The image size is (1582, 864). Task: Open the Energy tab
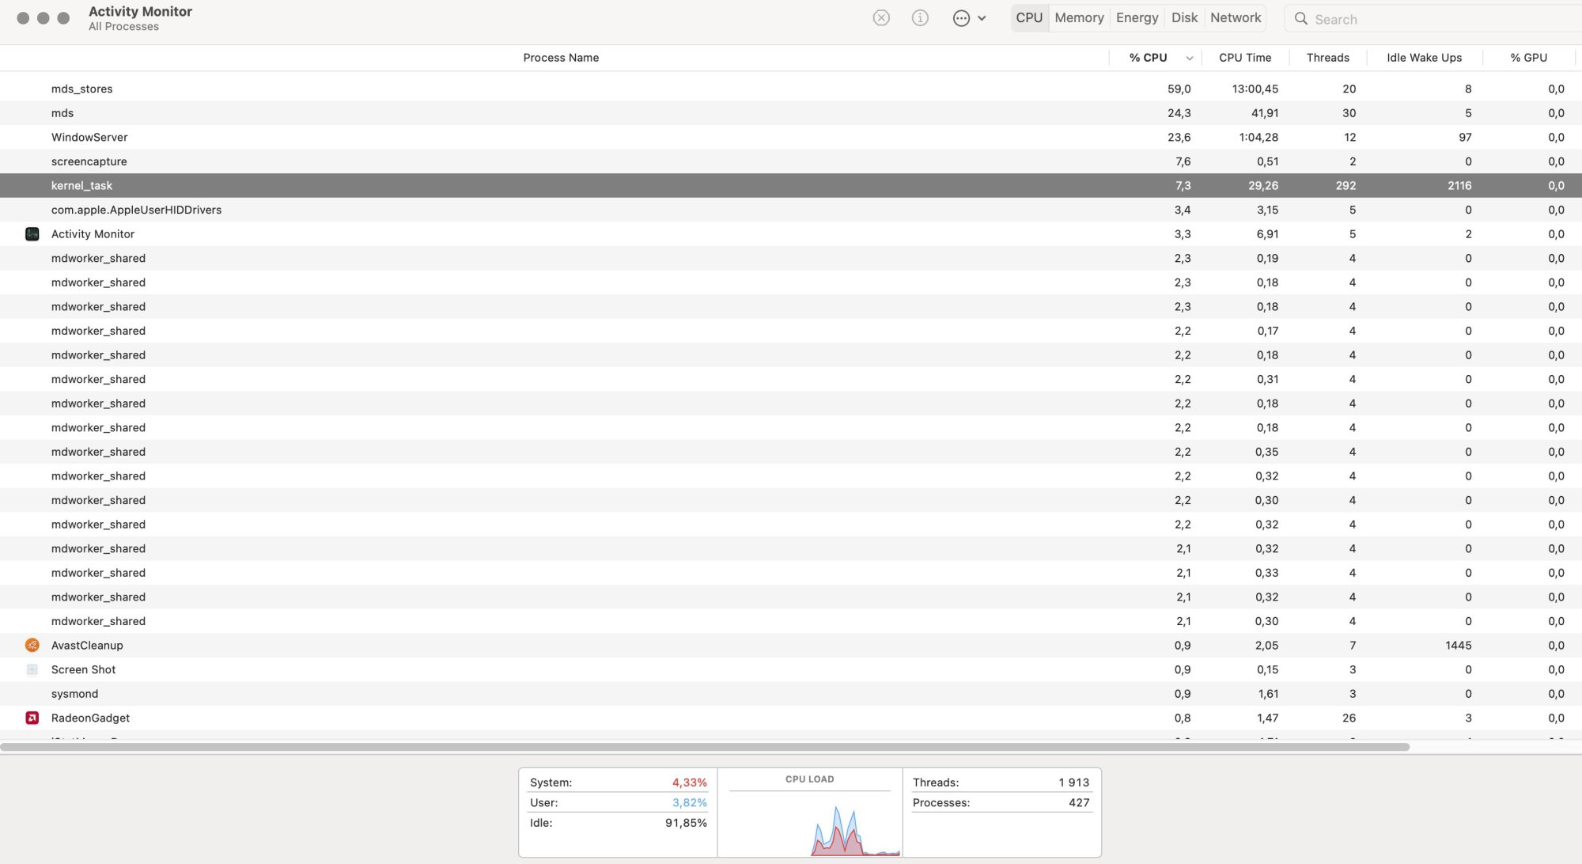(x=1137, y=17)
